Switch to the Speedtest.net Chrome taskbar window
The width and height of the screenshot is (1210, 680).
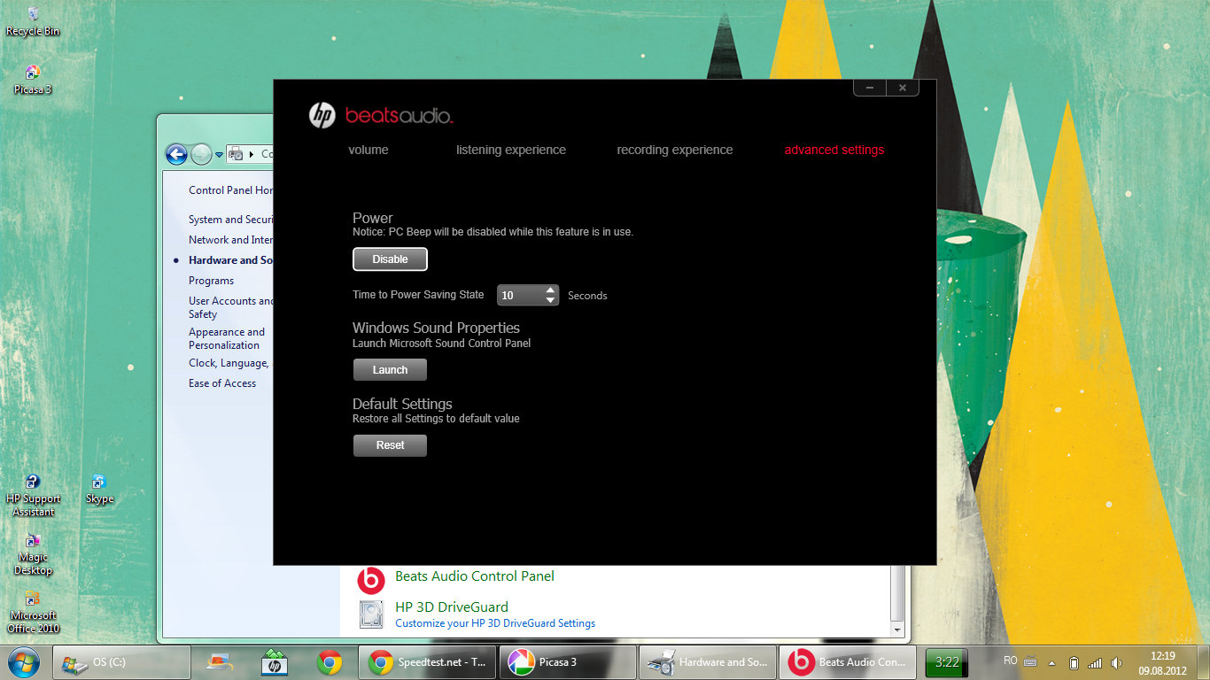pyautogui.click(x=427, y=661)
